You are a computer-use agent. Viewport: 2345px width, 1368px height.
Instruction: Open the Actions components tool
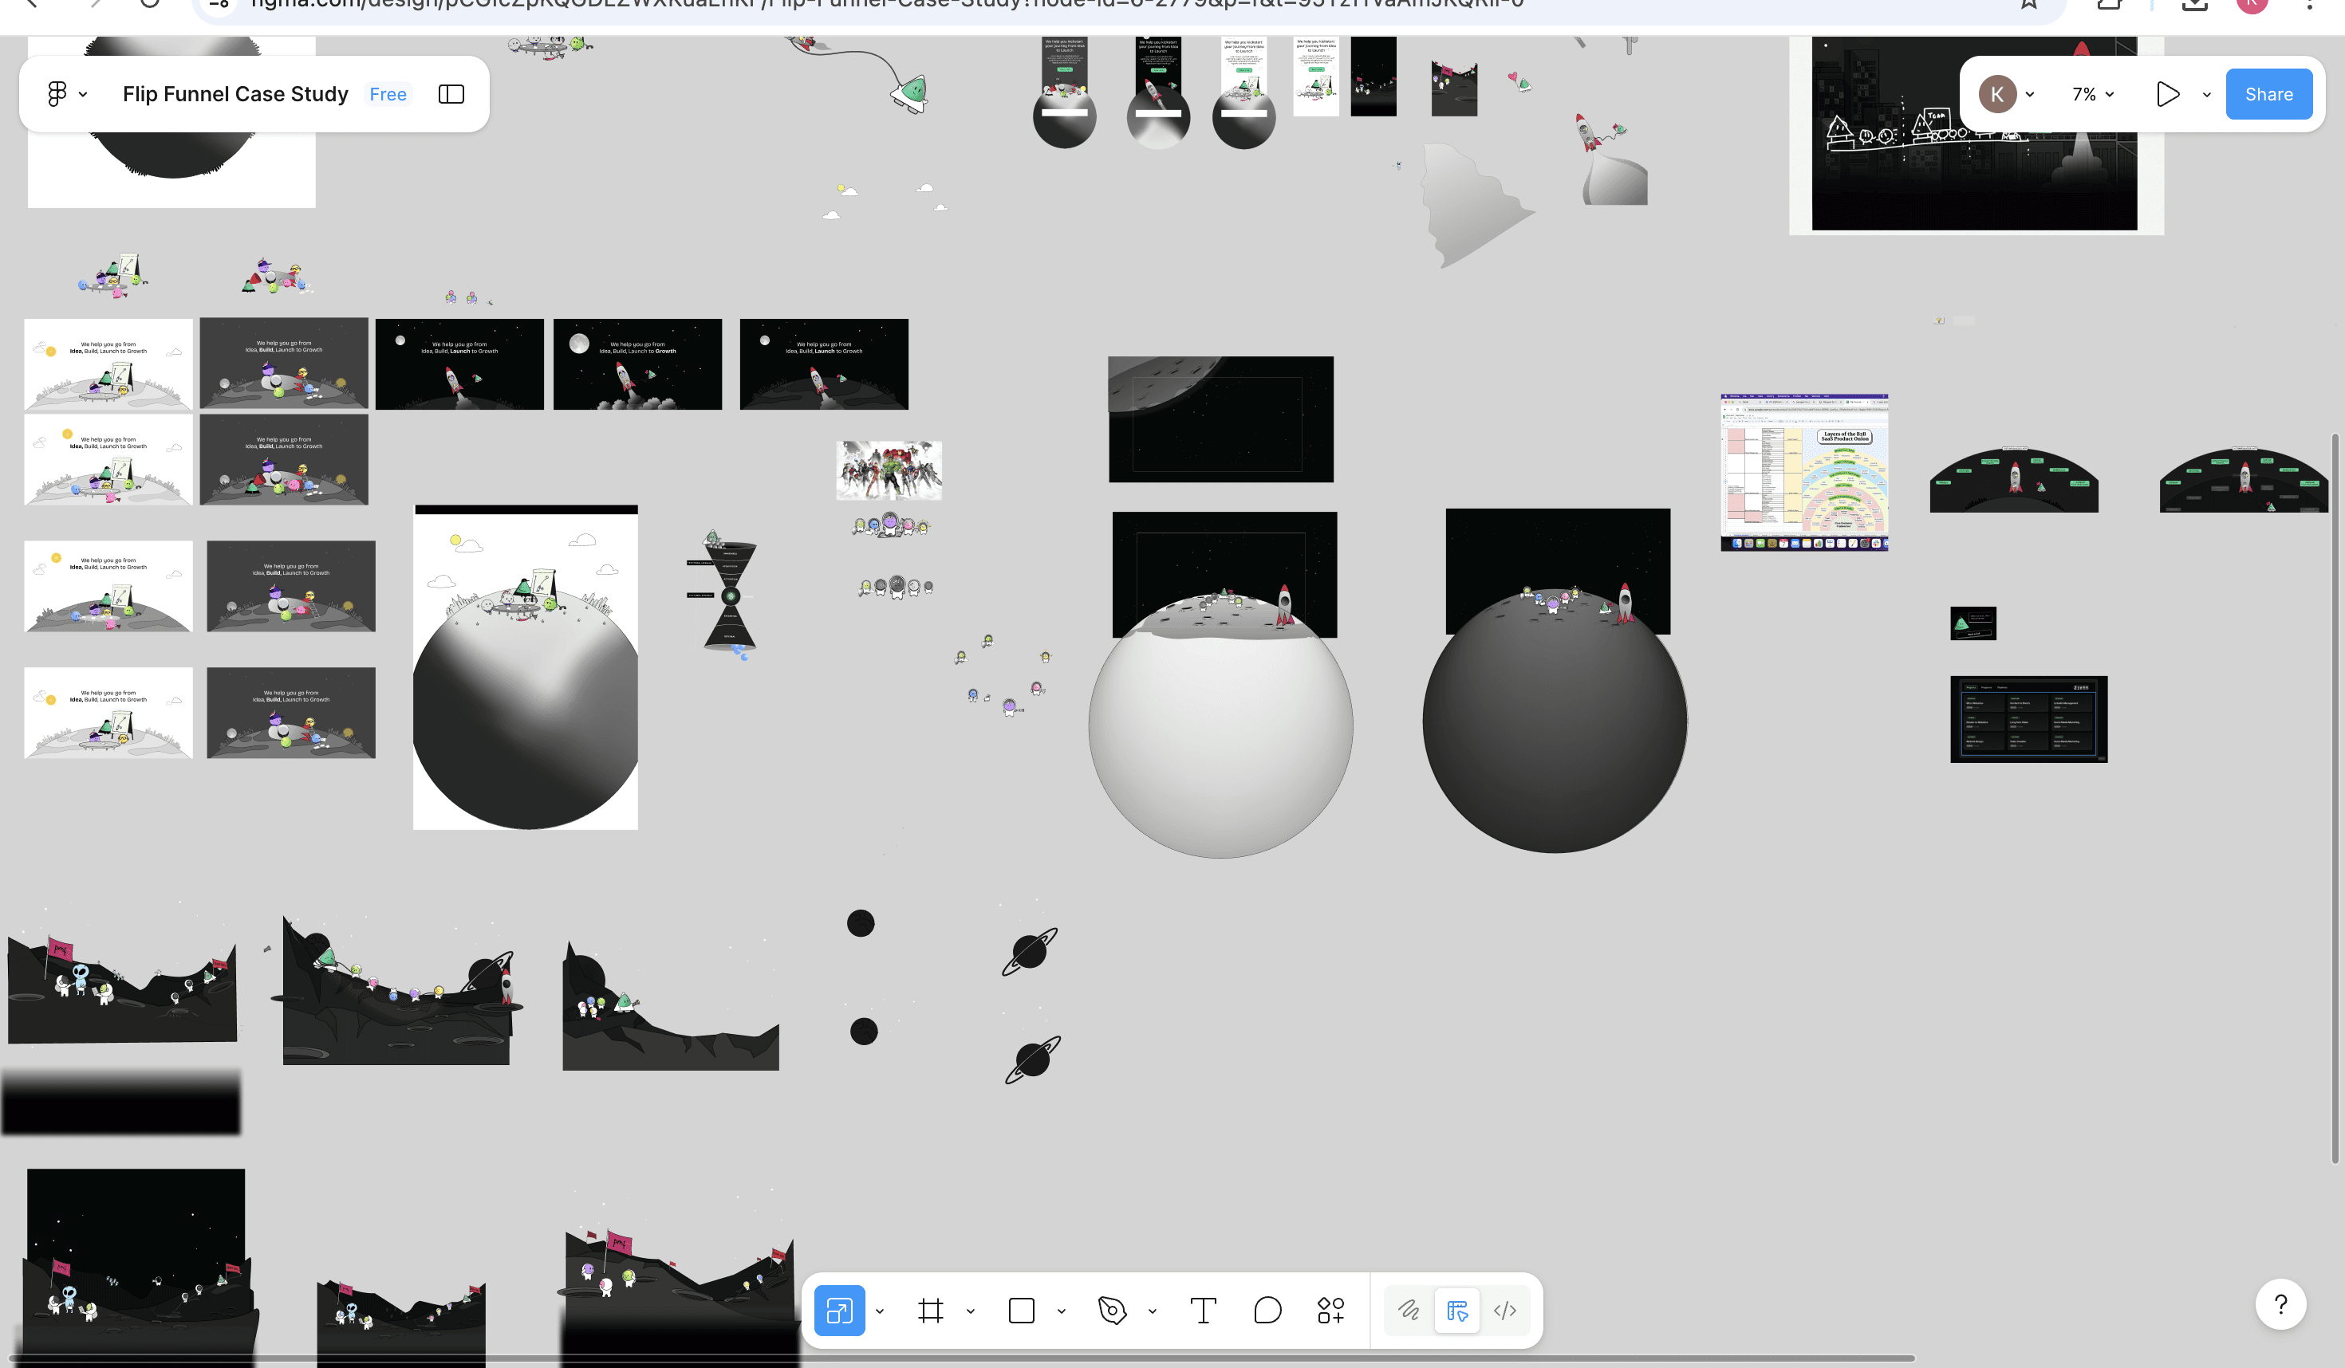click(x=1330, y=1311)
